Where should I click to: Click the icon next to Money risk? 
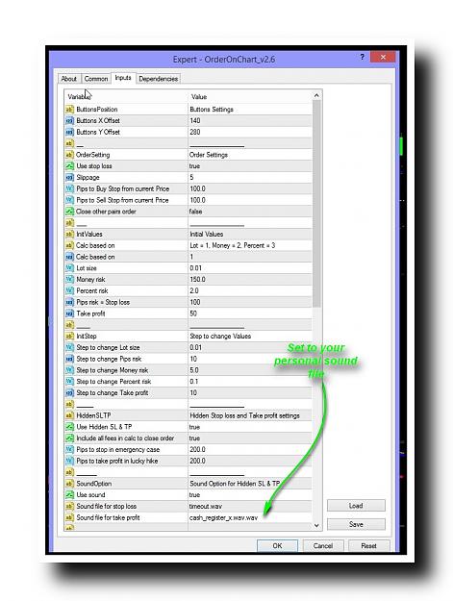point(69,280)
